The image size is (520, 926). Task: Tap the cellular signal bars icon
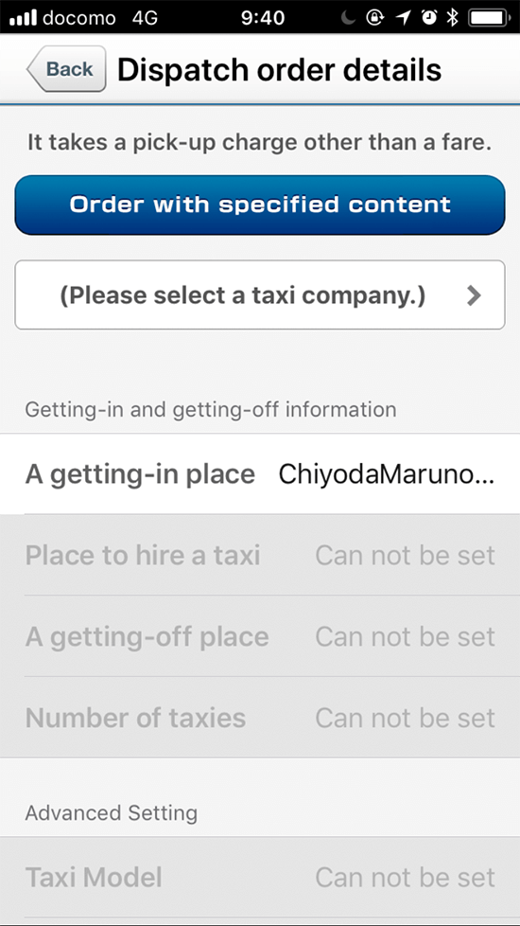pos(24,18)
